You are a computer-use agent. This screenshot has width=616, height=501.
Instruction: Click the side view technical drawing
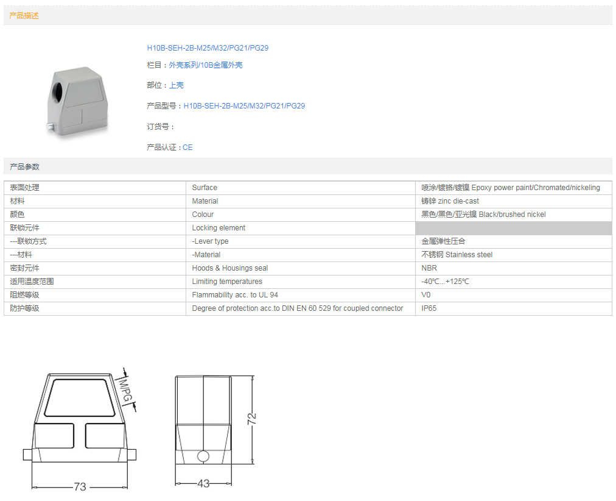pyautogui.click(x=204, y=427)
